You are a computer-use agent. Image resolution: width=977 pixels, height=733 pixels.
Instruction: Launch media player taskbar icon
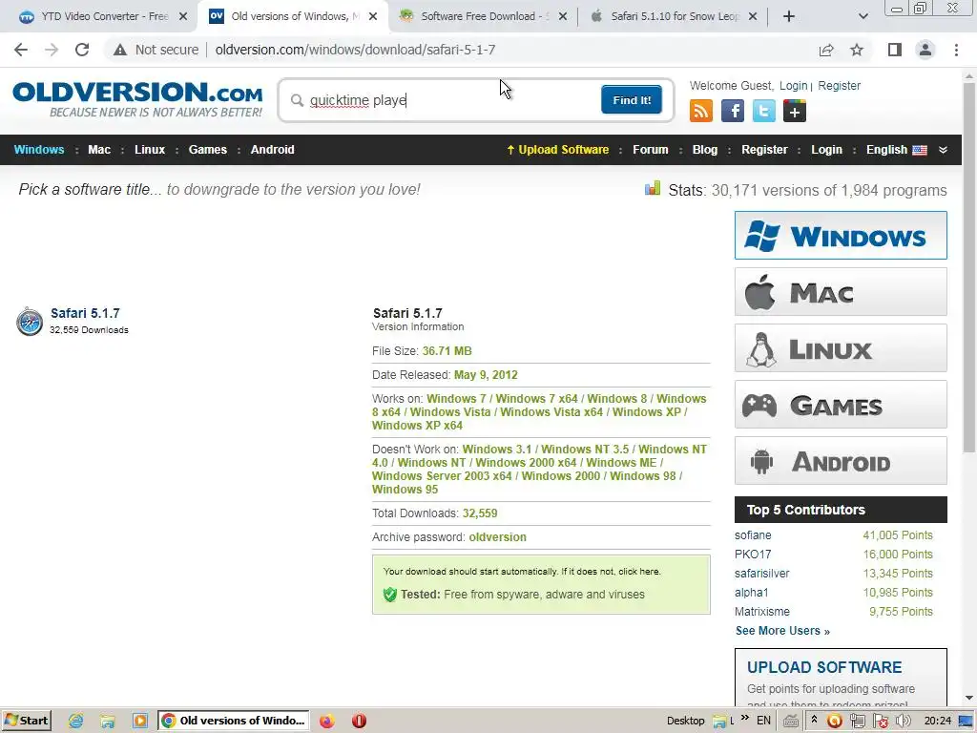(x=139, y=721)
